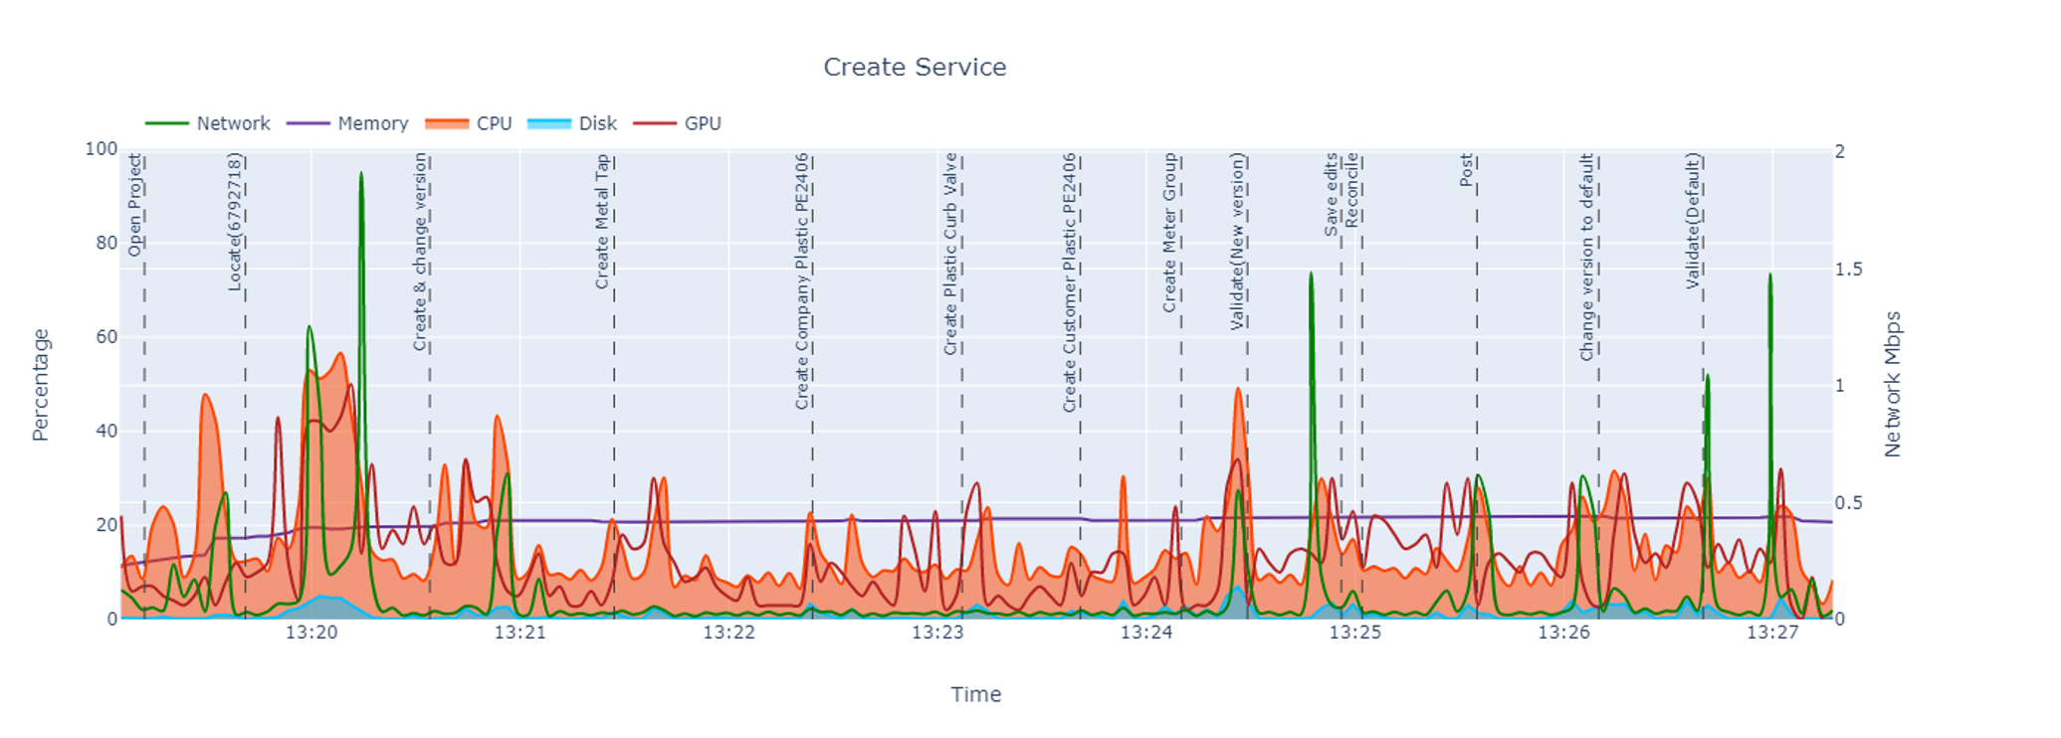Click the orange CPU legend swatch

point(446,123)
